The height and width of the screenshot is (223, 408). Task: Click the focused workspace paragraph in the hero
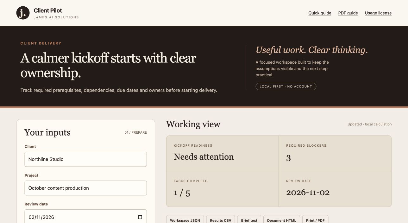[292, 69]
